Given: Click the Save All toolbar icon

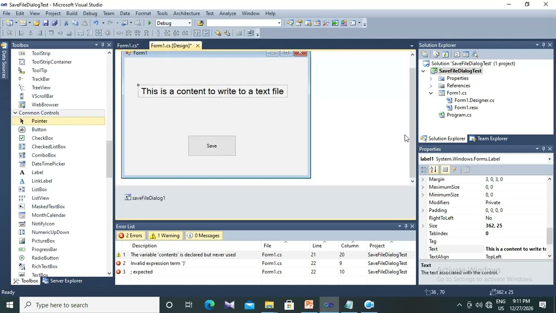Looking at the screenshot, I should click(x=54, y=23).
